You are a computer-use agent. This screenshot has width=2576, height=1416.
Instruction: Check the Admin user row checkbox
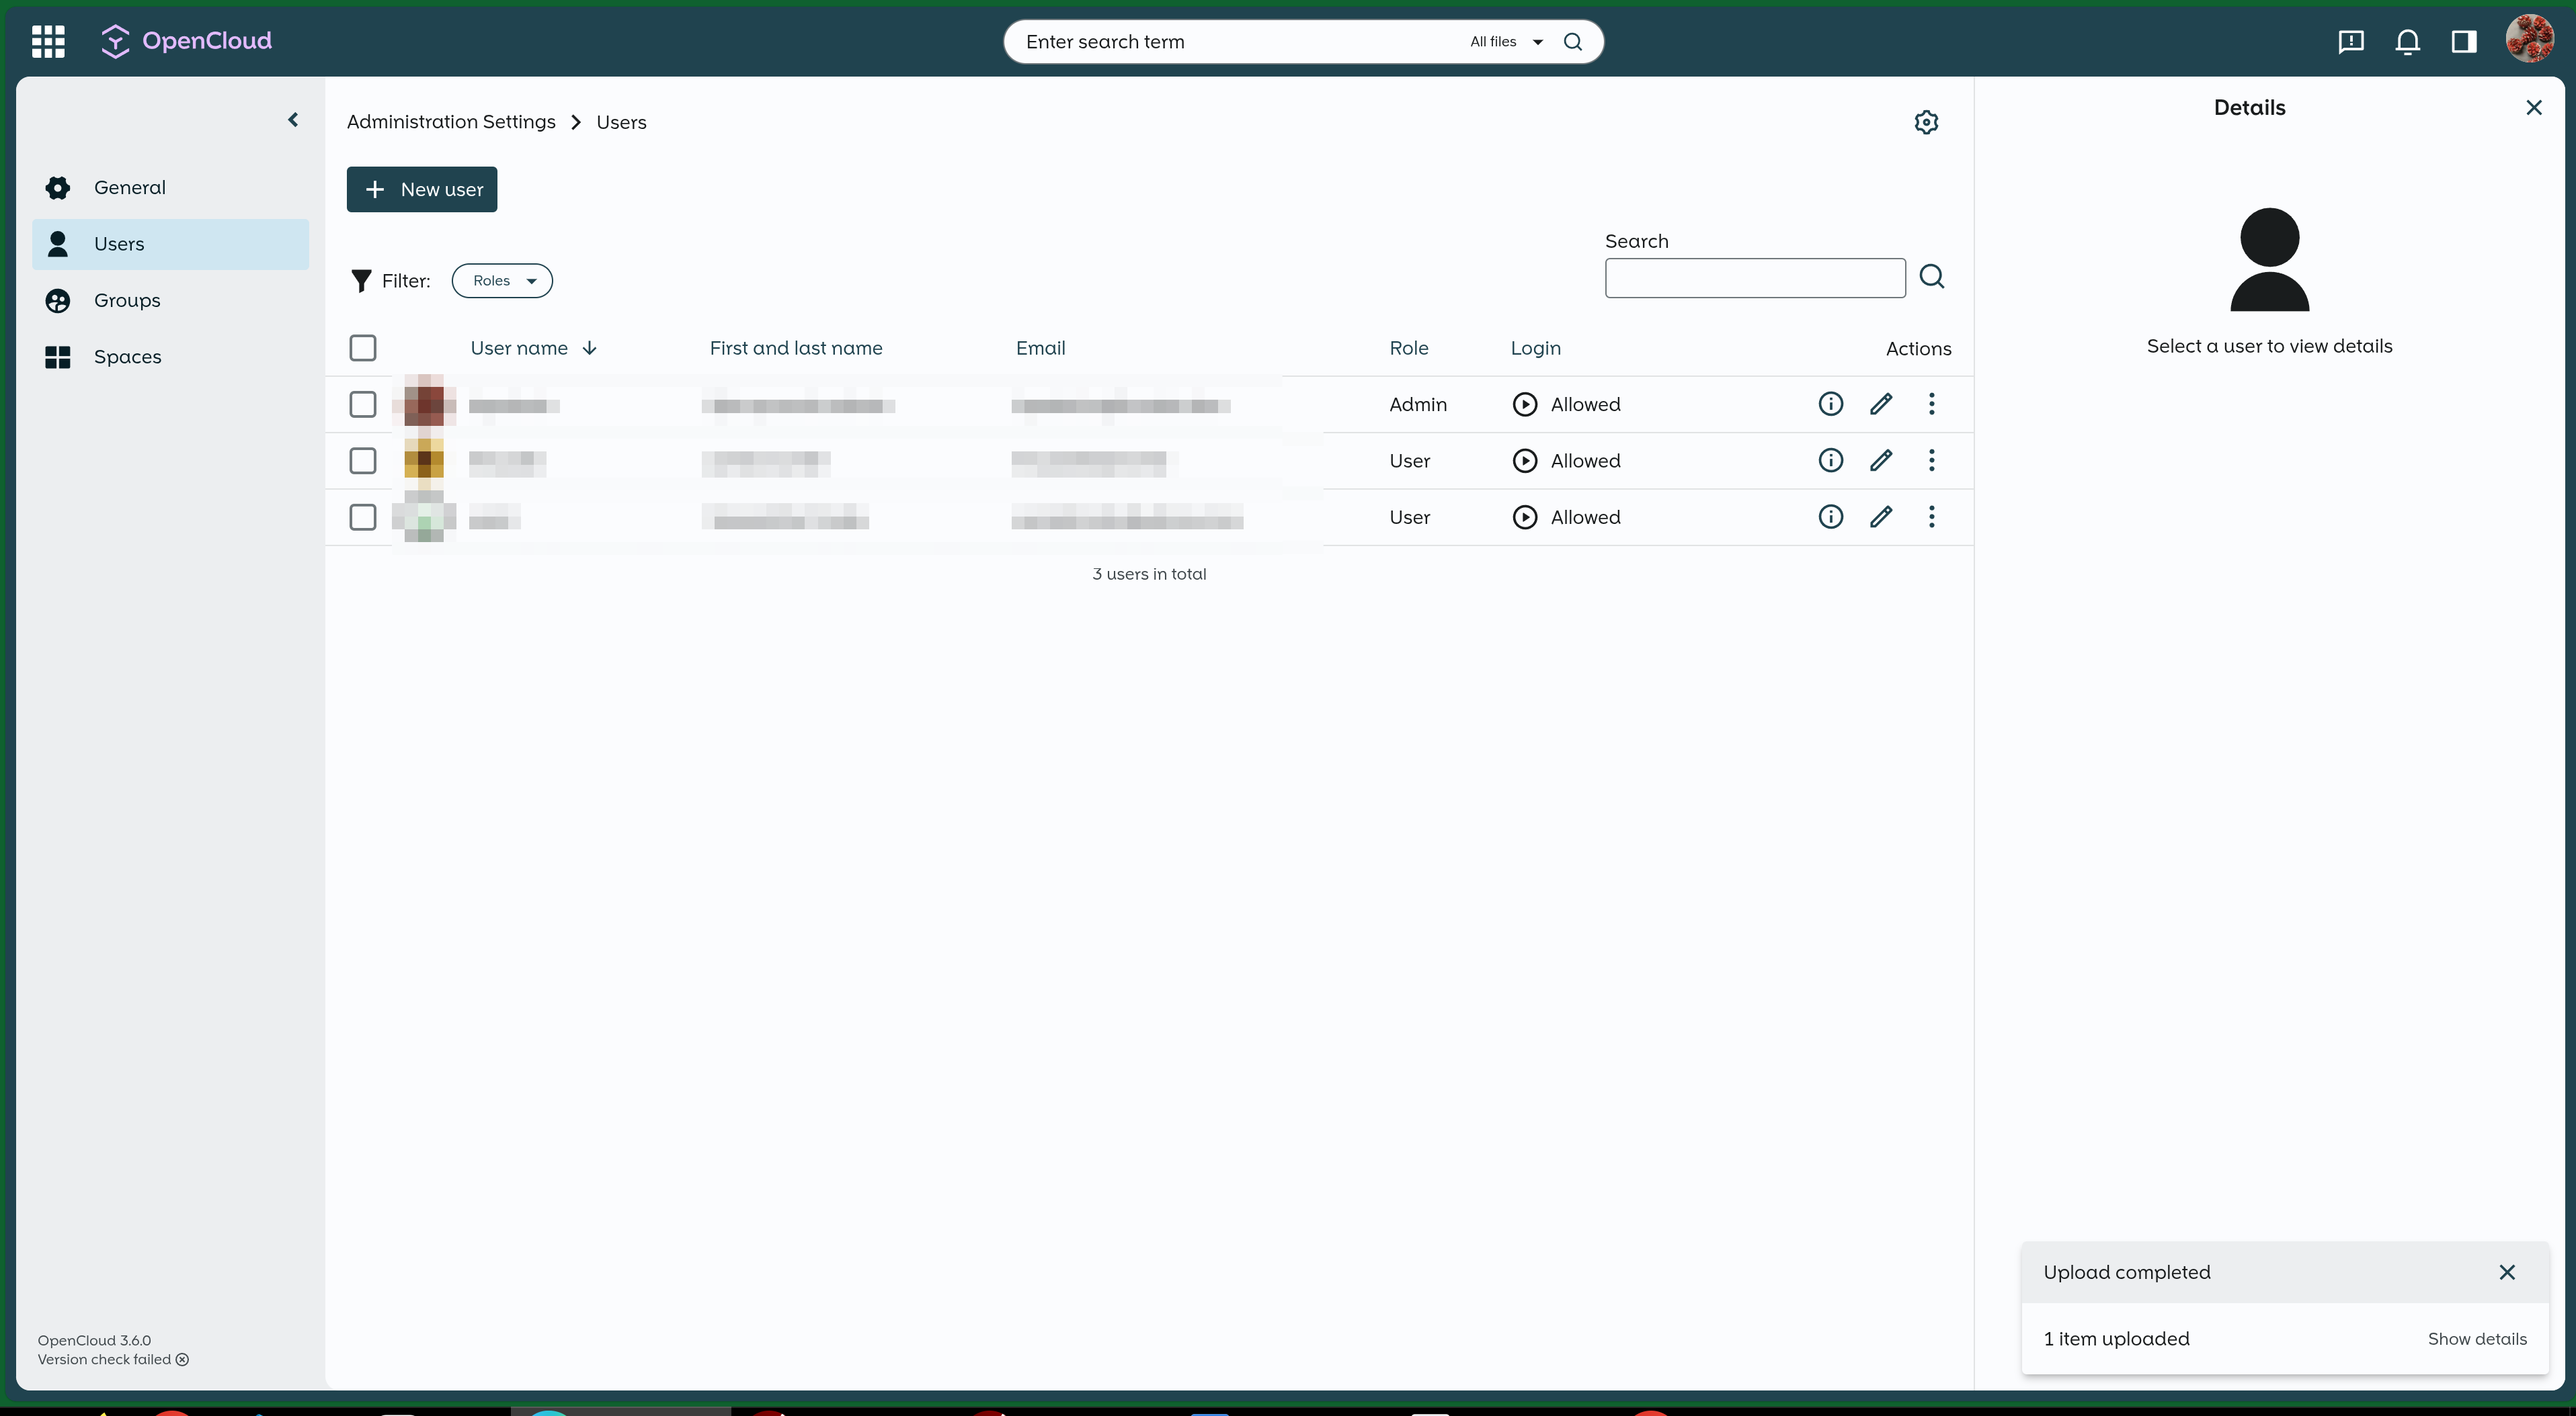pyautogui.click(x=363, y=404)
